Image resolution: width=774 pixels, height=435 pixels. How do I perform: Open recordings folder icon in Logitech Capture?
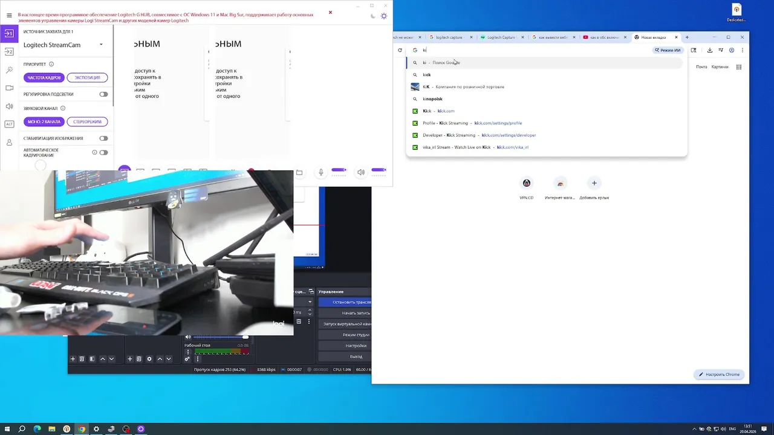299,172
